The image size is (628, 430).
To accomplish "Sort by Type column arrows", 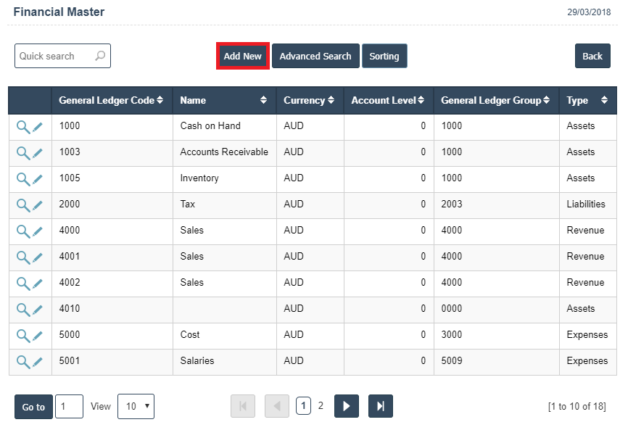I will point(604,100).
